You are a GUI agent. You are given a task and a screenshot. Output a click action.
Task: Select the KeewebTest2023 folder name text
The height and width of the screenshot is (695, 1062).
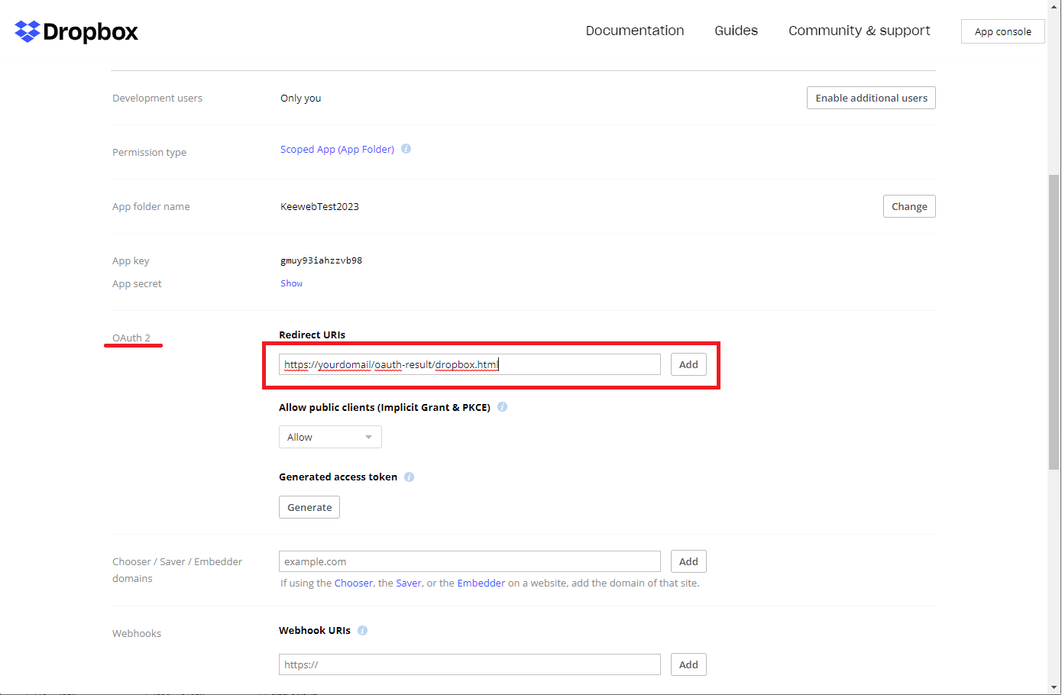[319, 206]
